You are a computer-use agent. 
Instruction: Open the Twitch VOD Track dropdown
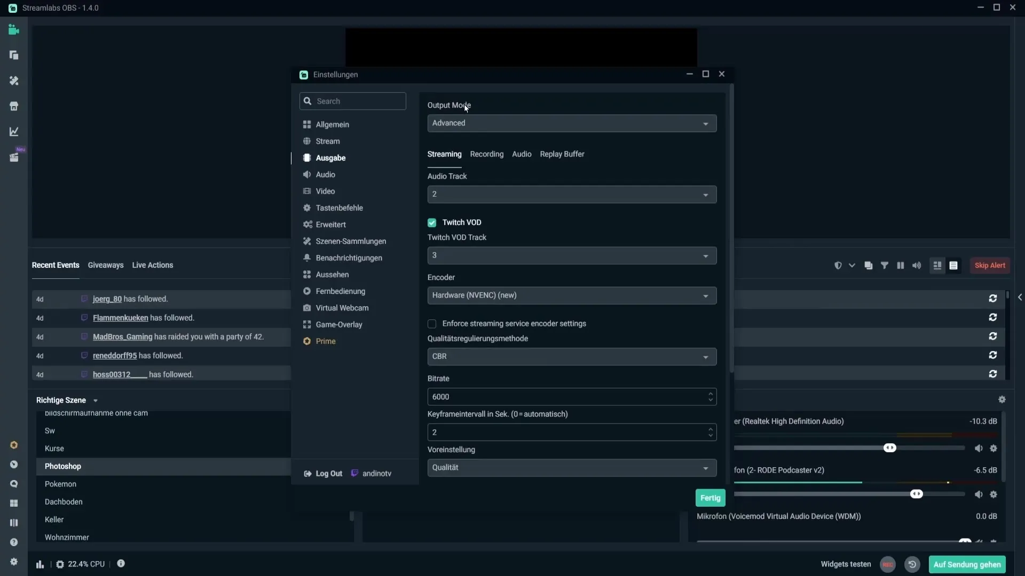click(572, 255)
